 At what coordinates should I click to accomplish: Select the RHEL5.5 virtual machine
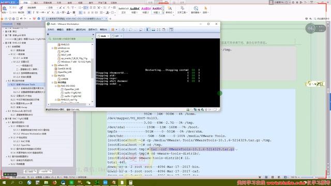click(64, 44)
